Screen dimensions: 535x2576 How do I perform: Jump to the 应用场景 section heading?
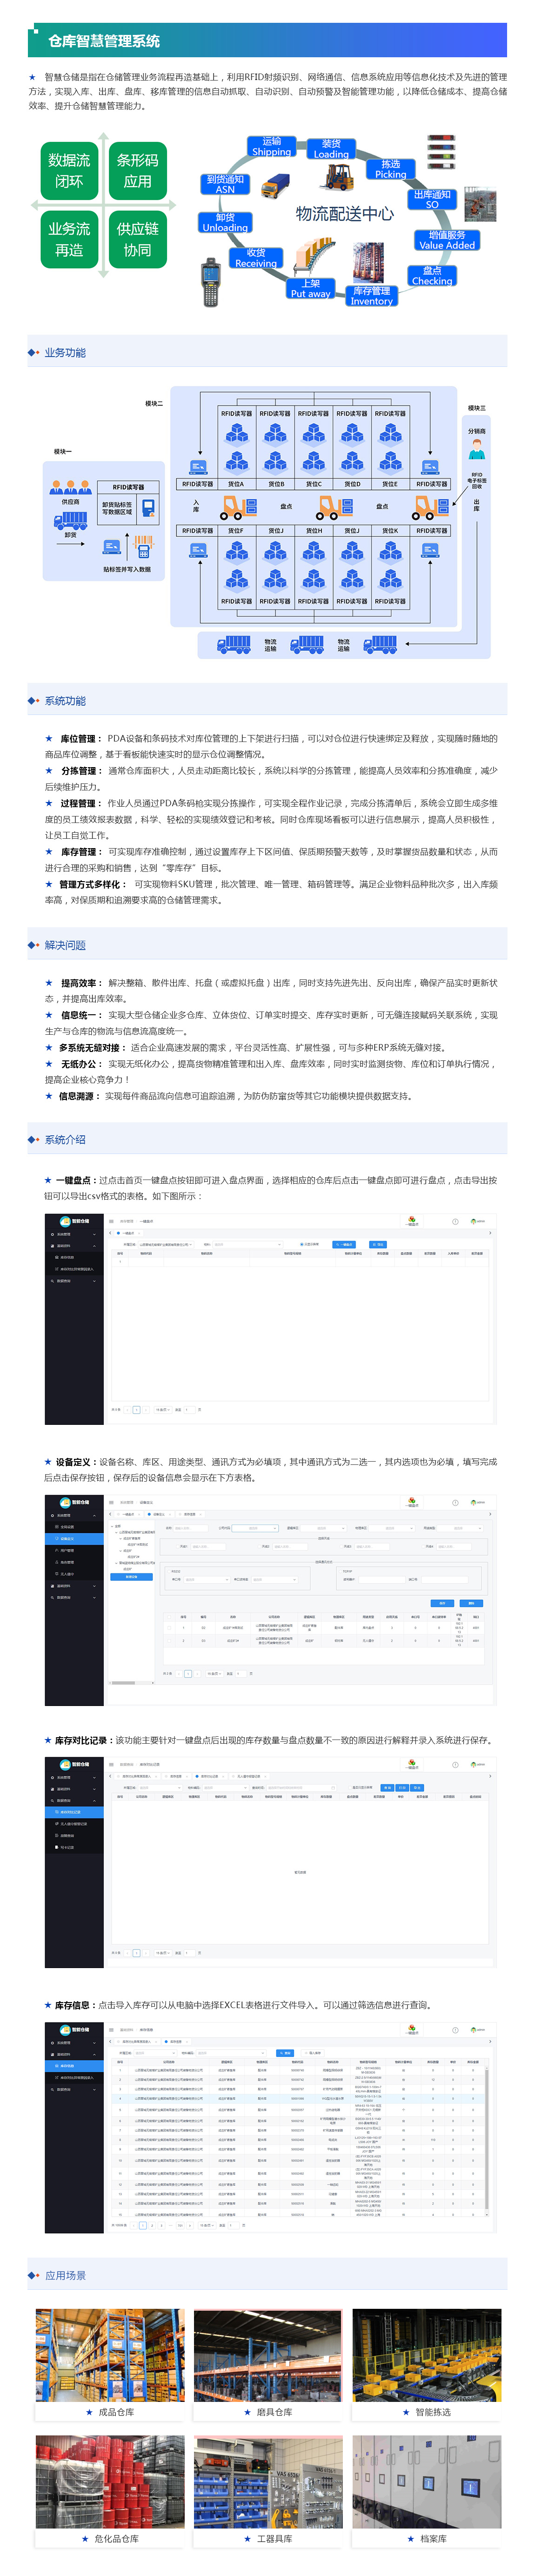[65, 2275]
